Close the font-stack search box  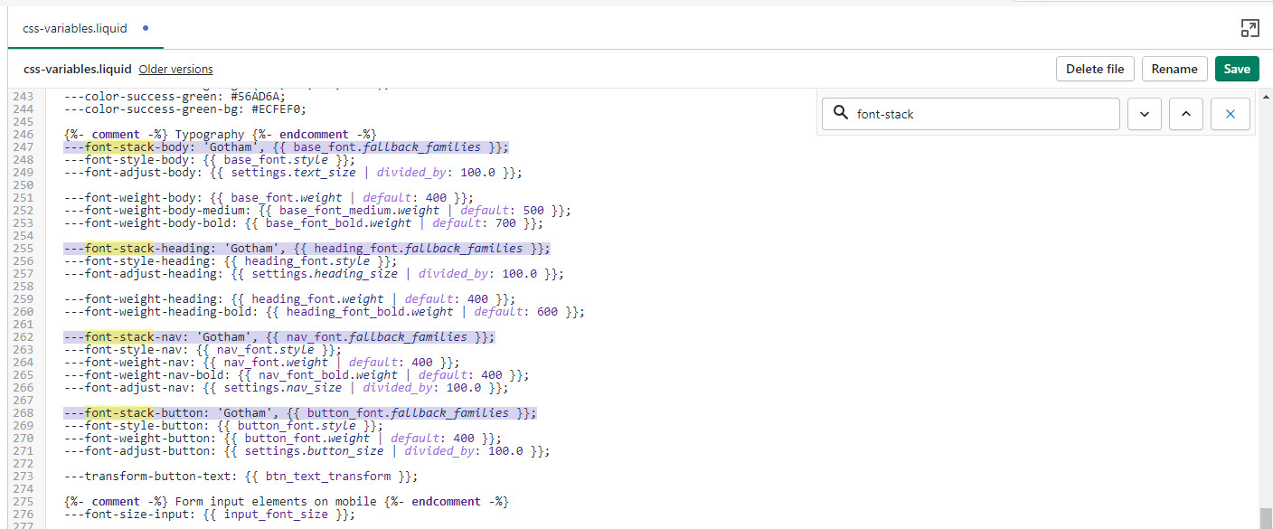pos(1231,114)
